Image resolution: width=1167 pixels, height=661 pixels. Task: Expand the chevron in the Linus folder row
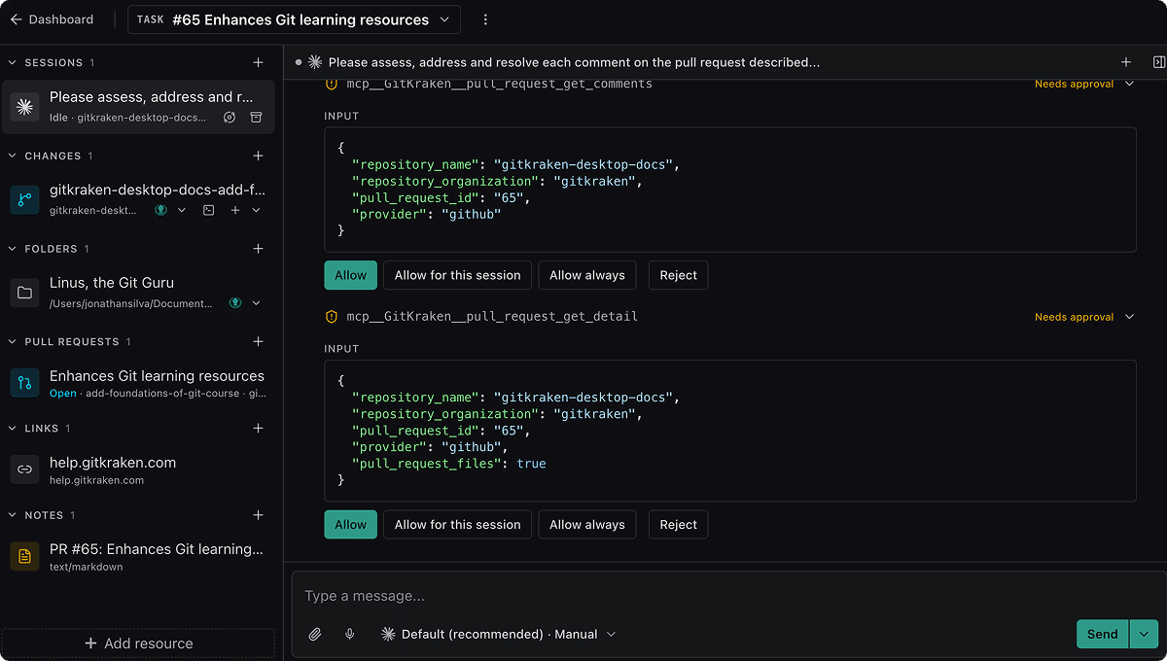coord(257,303)
